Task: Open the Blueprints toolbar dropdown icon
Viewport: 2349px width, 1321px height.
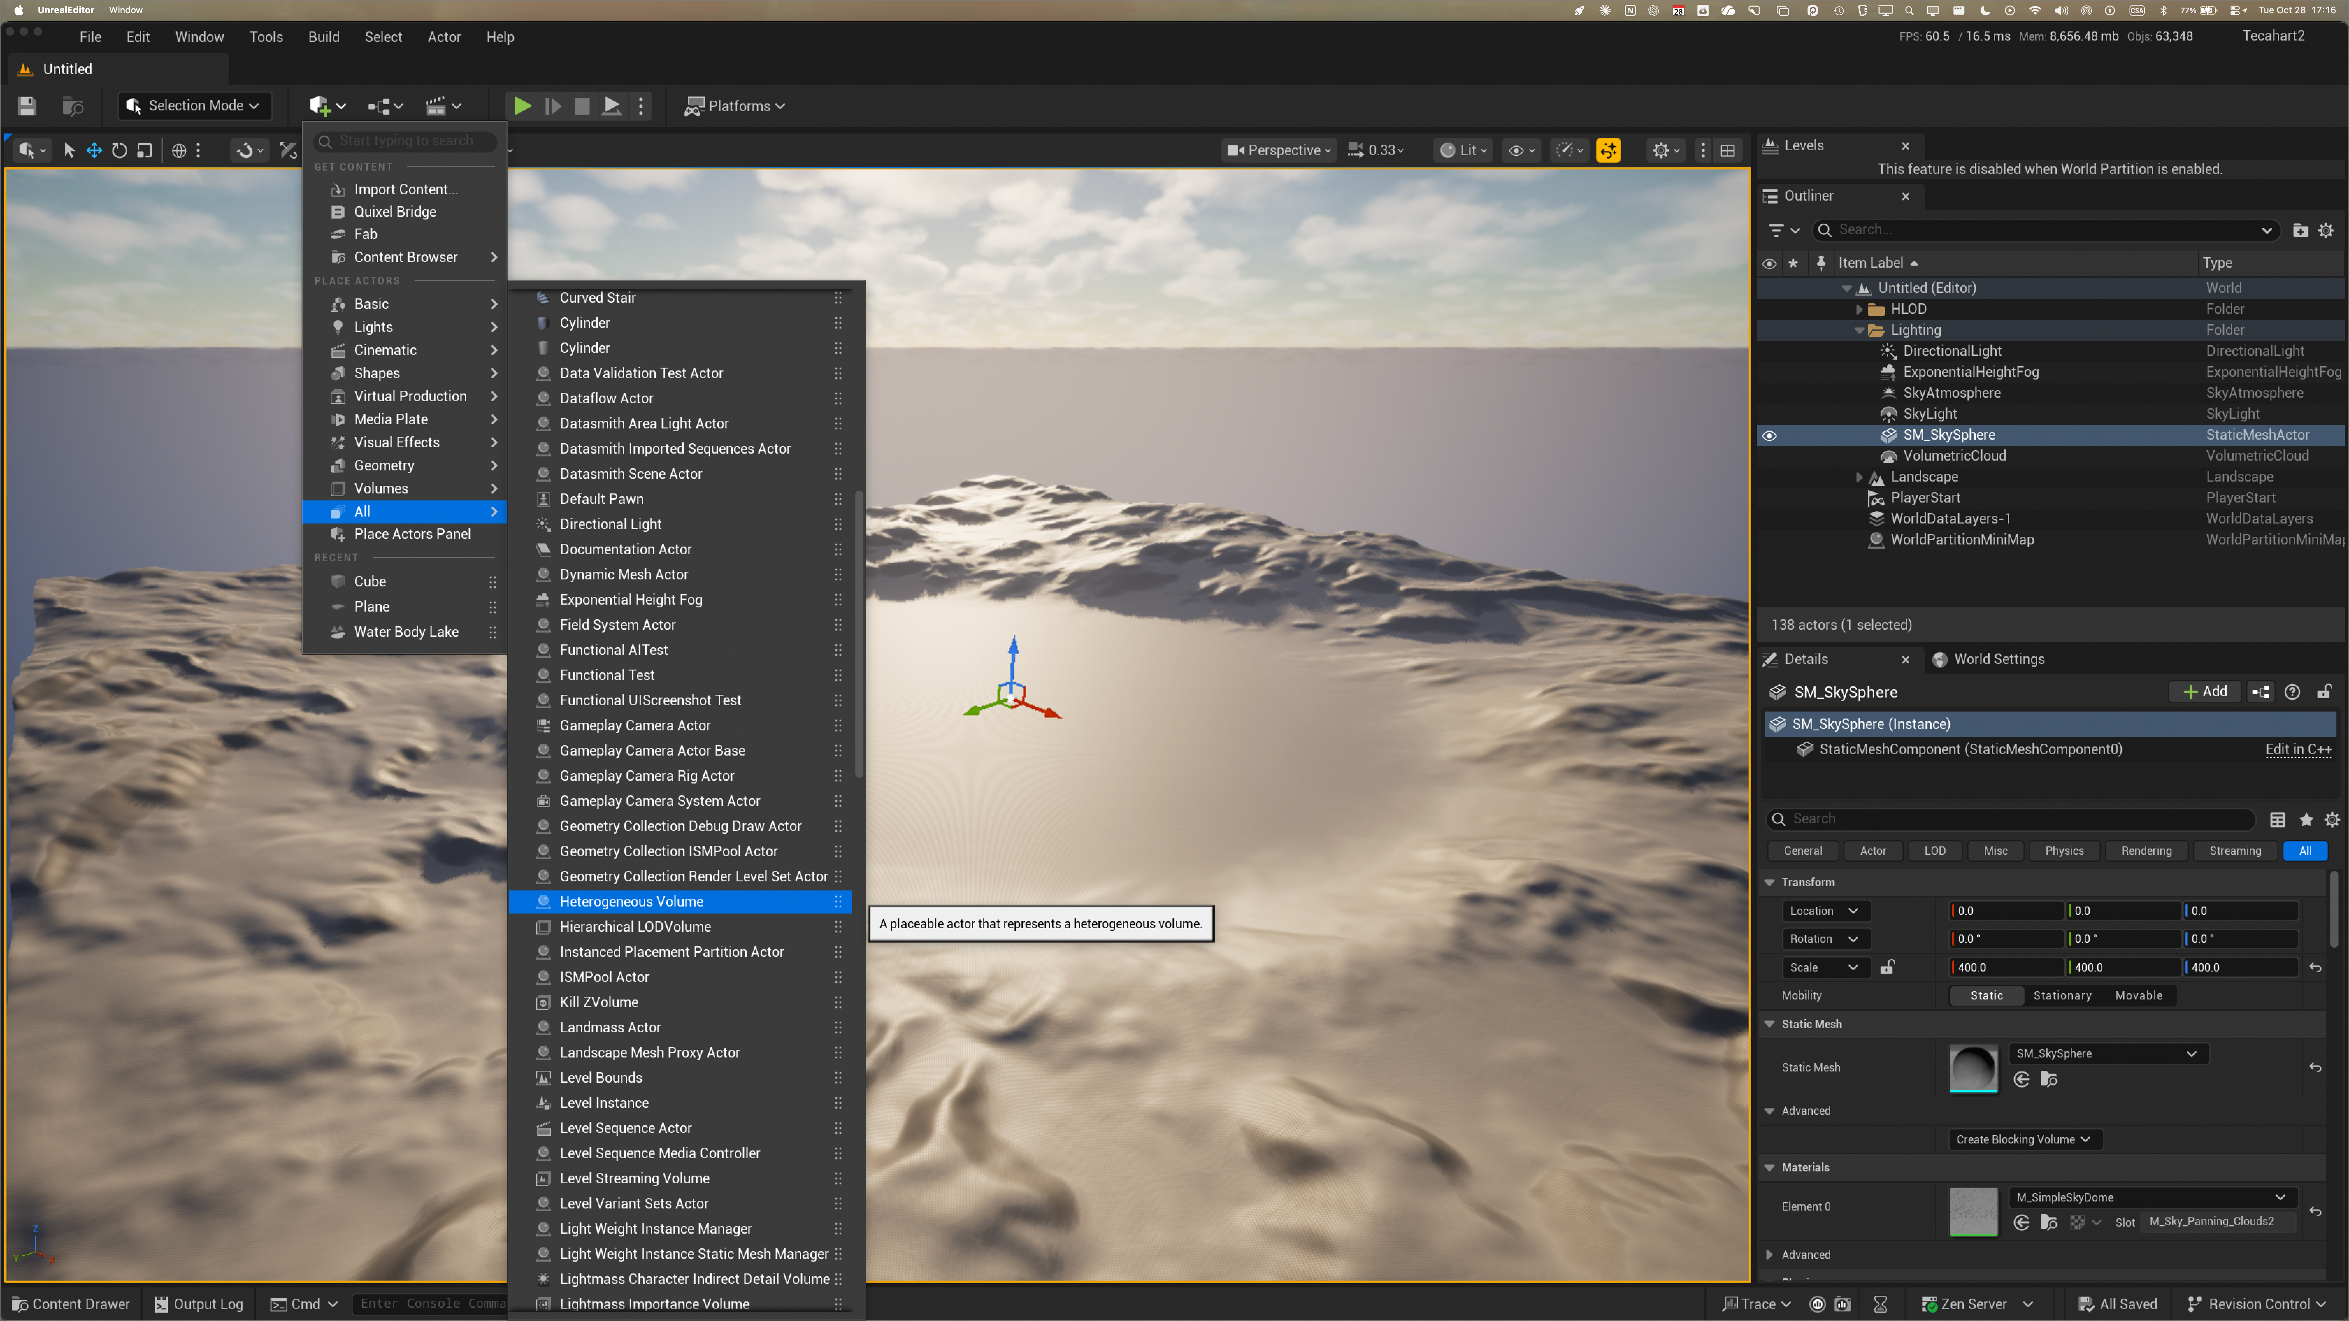Action: click(385, 106)
